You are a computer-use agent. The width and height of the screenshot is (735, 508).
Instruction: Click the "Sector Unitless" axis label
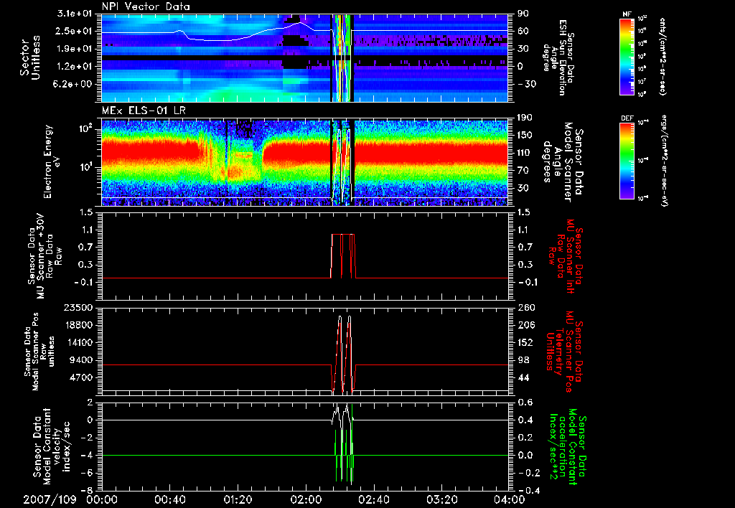pos(30,57)
